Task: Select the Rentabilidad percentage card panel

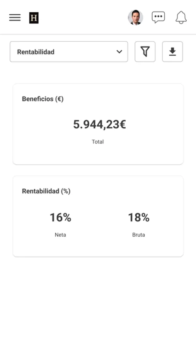Action: click(98, 217)
